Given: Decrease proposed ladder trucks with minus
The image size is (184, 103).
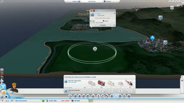Looking at the screenshot, I should (98, 91).
